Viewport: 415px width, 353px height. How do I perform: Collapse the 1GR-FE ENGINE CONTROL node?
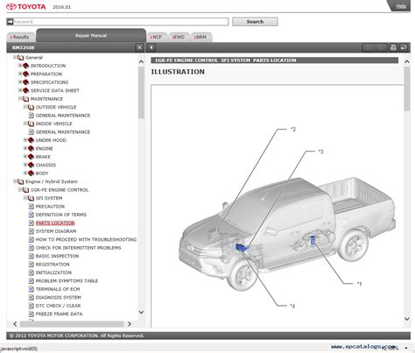pyautogui.click(x=20, y=190)
